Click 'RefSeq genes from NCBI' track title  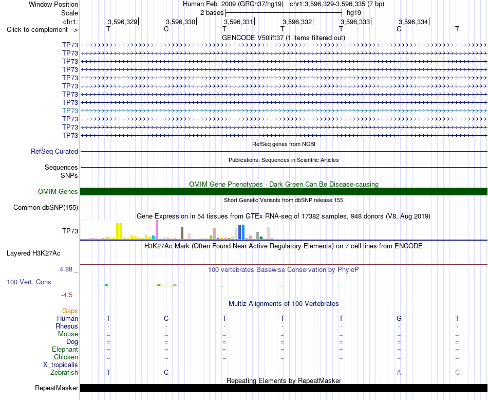[x=284, y=144]
